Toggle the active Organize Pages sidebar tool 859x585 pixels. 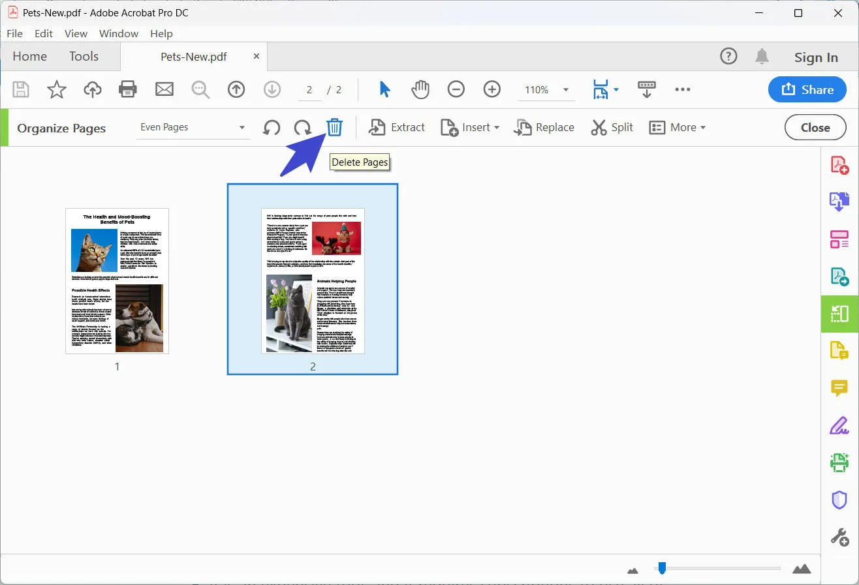pyautogui.click(x=839, y=314)
